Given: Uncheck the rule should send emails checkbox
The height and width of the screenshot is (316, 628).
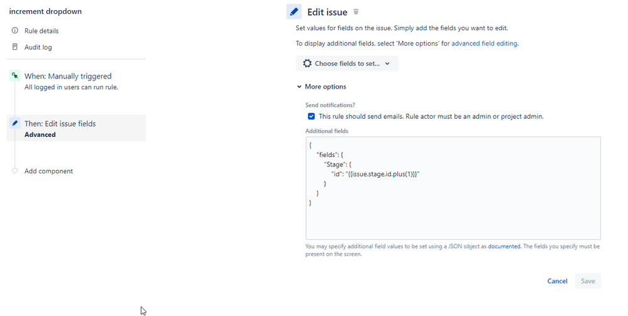Looking at the screenshot, I should 311,116.
